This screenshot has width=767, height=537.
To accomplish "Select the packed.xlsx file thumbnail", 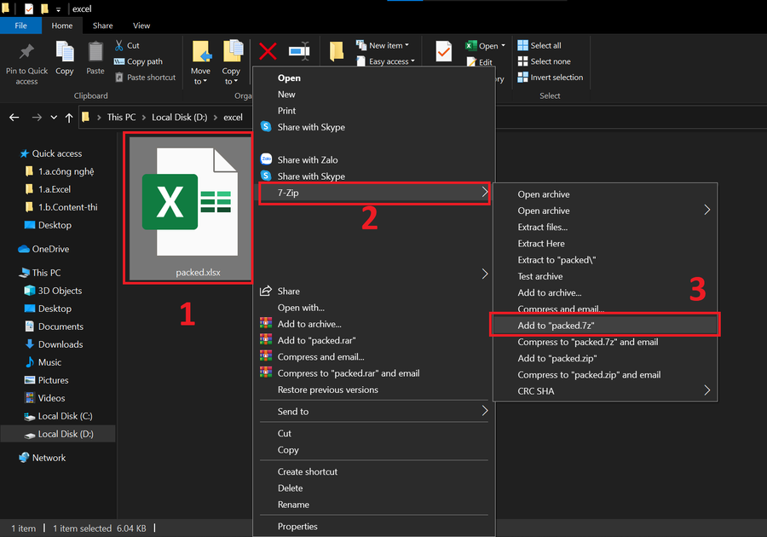I will pyautogui.click(x=189, y=207).
